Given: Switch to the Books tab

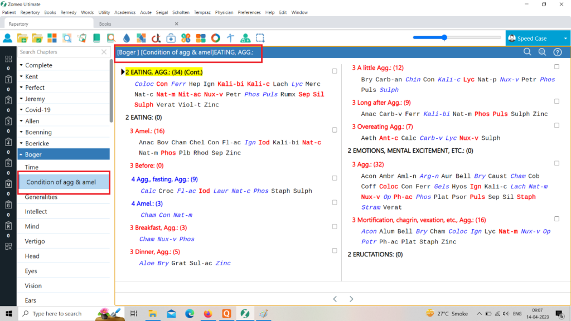Looking at the screenshot, I should point(105,24).
